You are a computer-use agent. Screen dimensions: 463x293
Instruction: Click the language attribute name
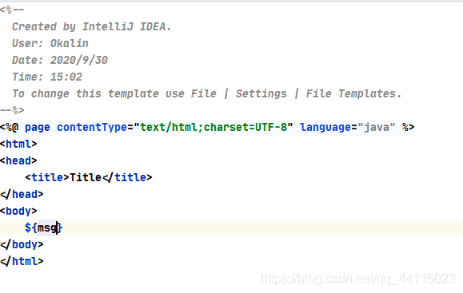pyautogui.click(x=325, y=128)
